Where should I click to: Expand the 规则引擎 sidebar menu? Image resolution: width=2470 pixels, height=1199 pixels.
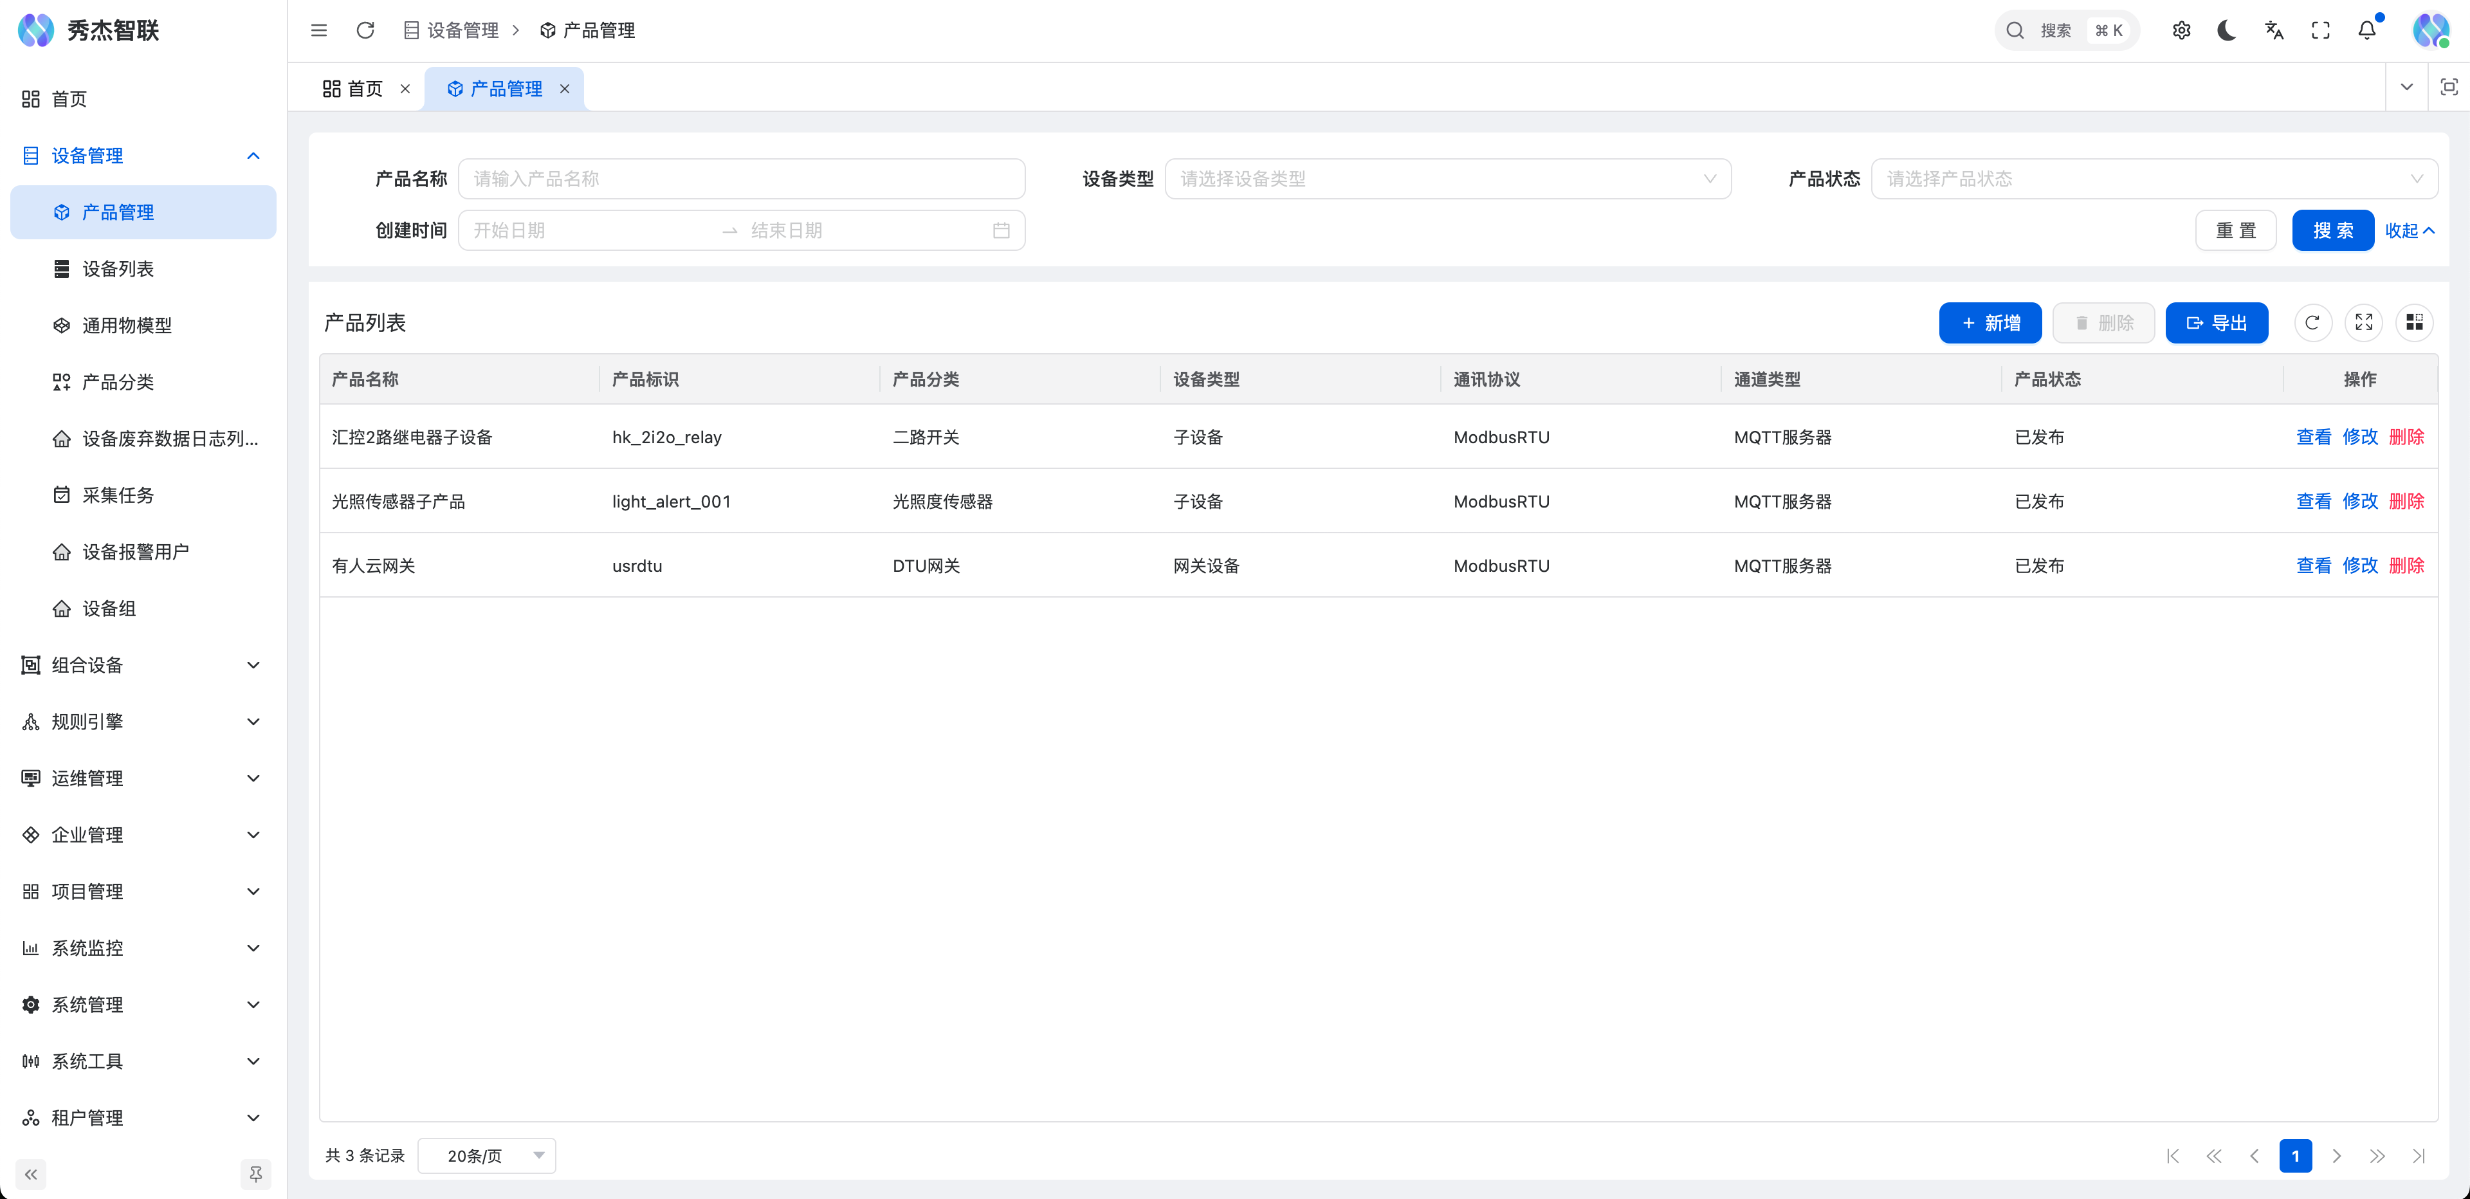(x=142, y=721)
